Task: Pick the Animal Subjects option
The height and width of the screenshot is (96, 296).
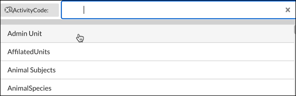Action: pyautogui.click(x=147, y=70)
